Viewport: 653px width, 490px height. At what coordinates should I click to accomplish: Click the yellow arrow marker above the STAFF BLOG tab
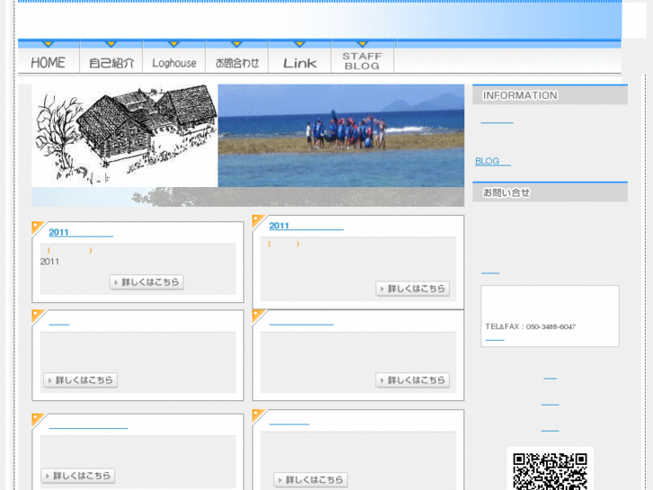click(x=362, y=44)
